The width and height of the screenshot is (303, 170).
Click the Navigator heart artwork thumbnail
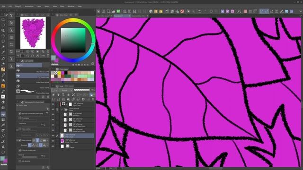[x=33, y=33]
